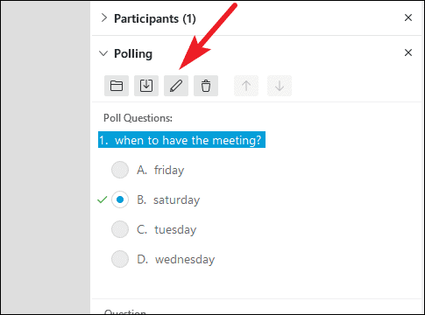This screenshot has width=425, height=315.
Task: Click the 'D. wednesday' answer label
Action: [x=176, y=259]
